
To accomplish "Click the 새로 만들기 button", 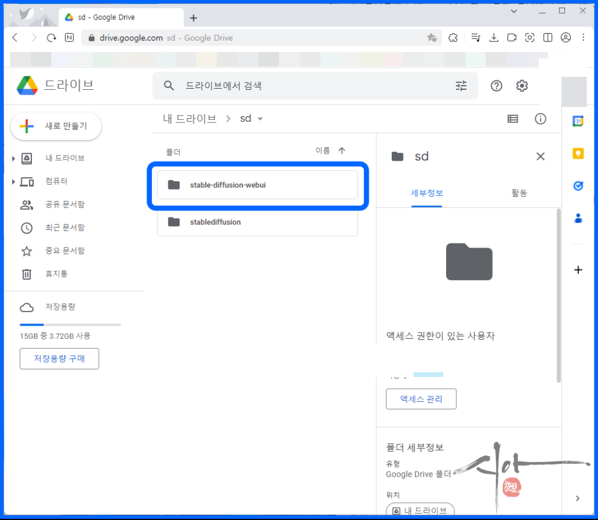I will [x=56, y=126].
